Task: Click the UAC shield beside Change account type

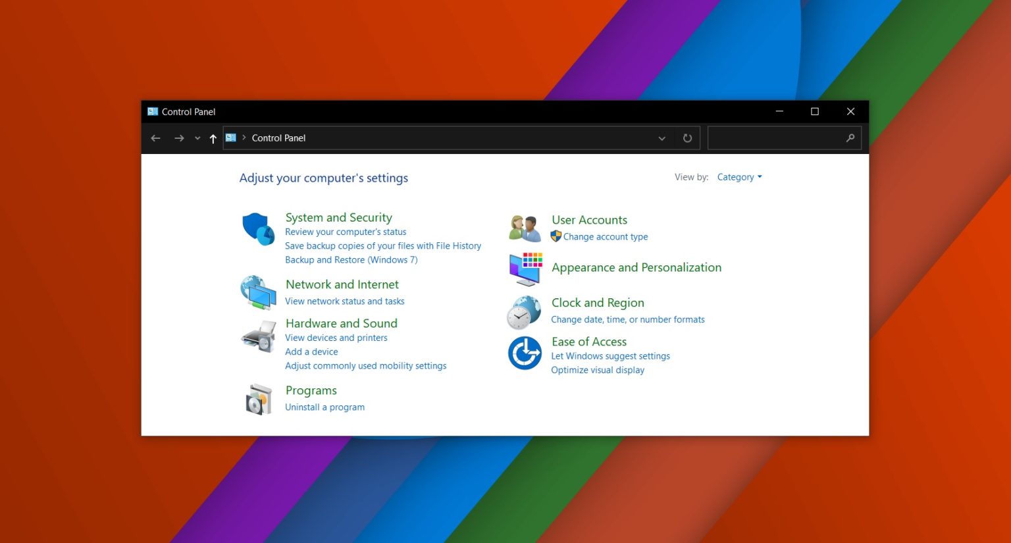Action: click(556, 236)
